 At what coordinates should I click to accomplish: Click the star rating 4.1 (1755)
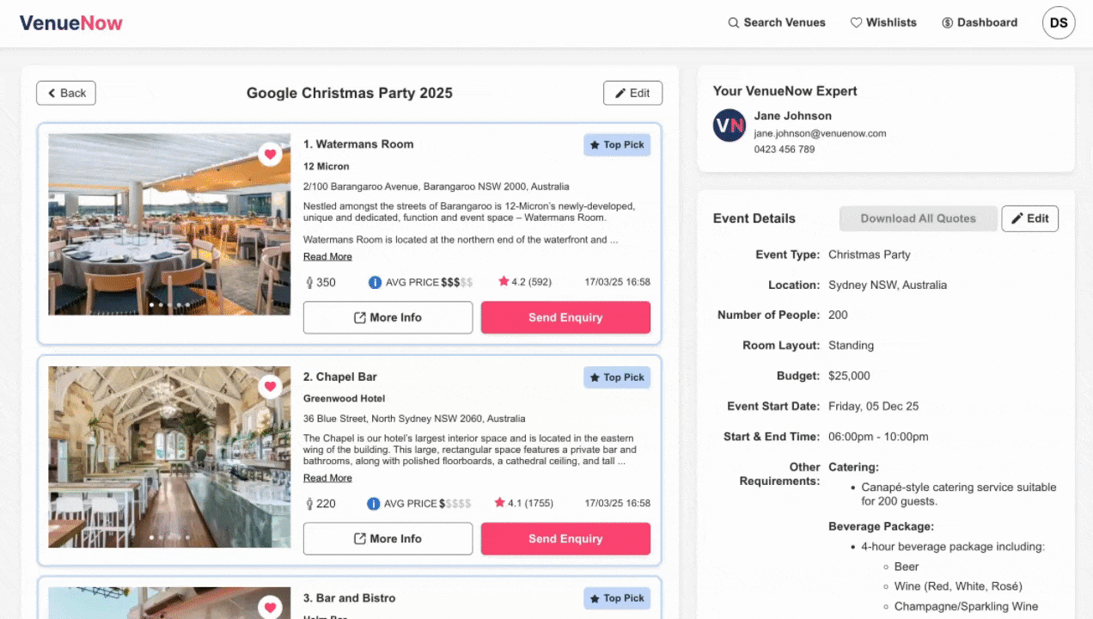click(524, 503)
